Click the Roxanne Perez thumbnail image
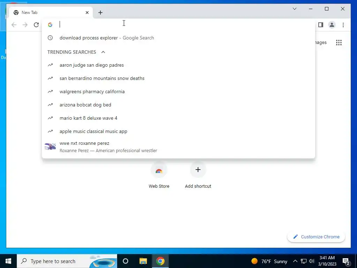This screenshot has width=357, height=268. click(x=50, y=146)
